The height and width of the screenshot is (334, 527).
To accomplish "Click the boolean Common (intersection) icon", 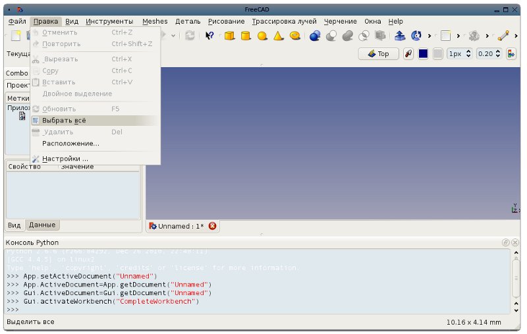I will pos(364,36).
